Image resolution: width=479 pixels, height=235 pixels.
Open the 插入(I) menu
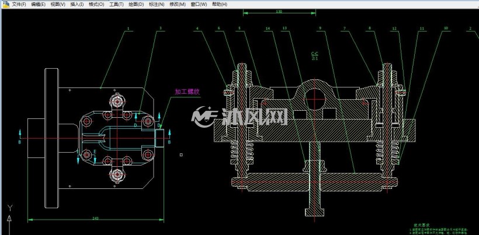[77, 4]
